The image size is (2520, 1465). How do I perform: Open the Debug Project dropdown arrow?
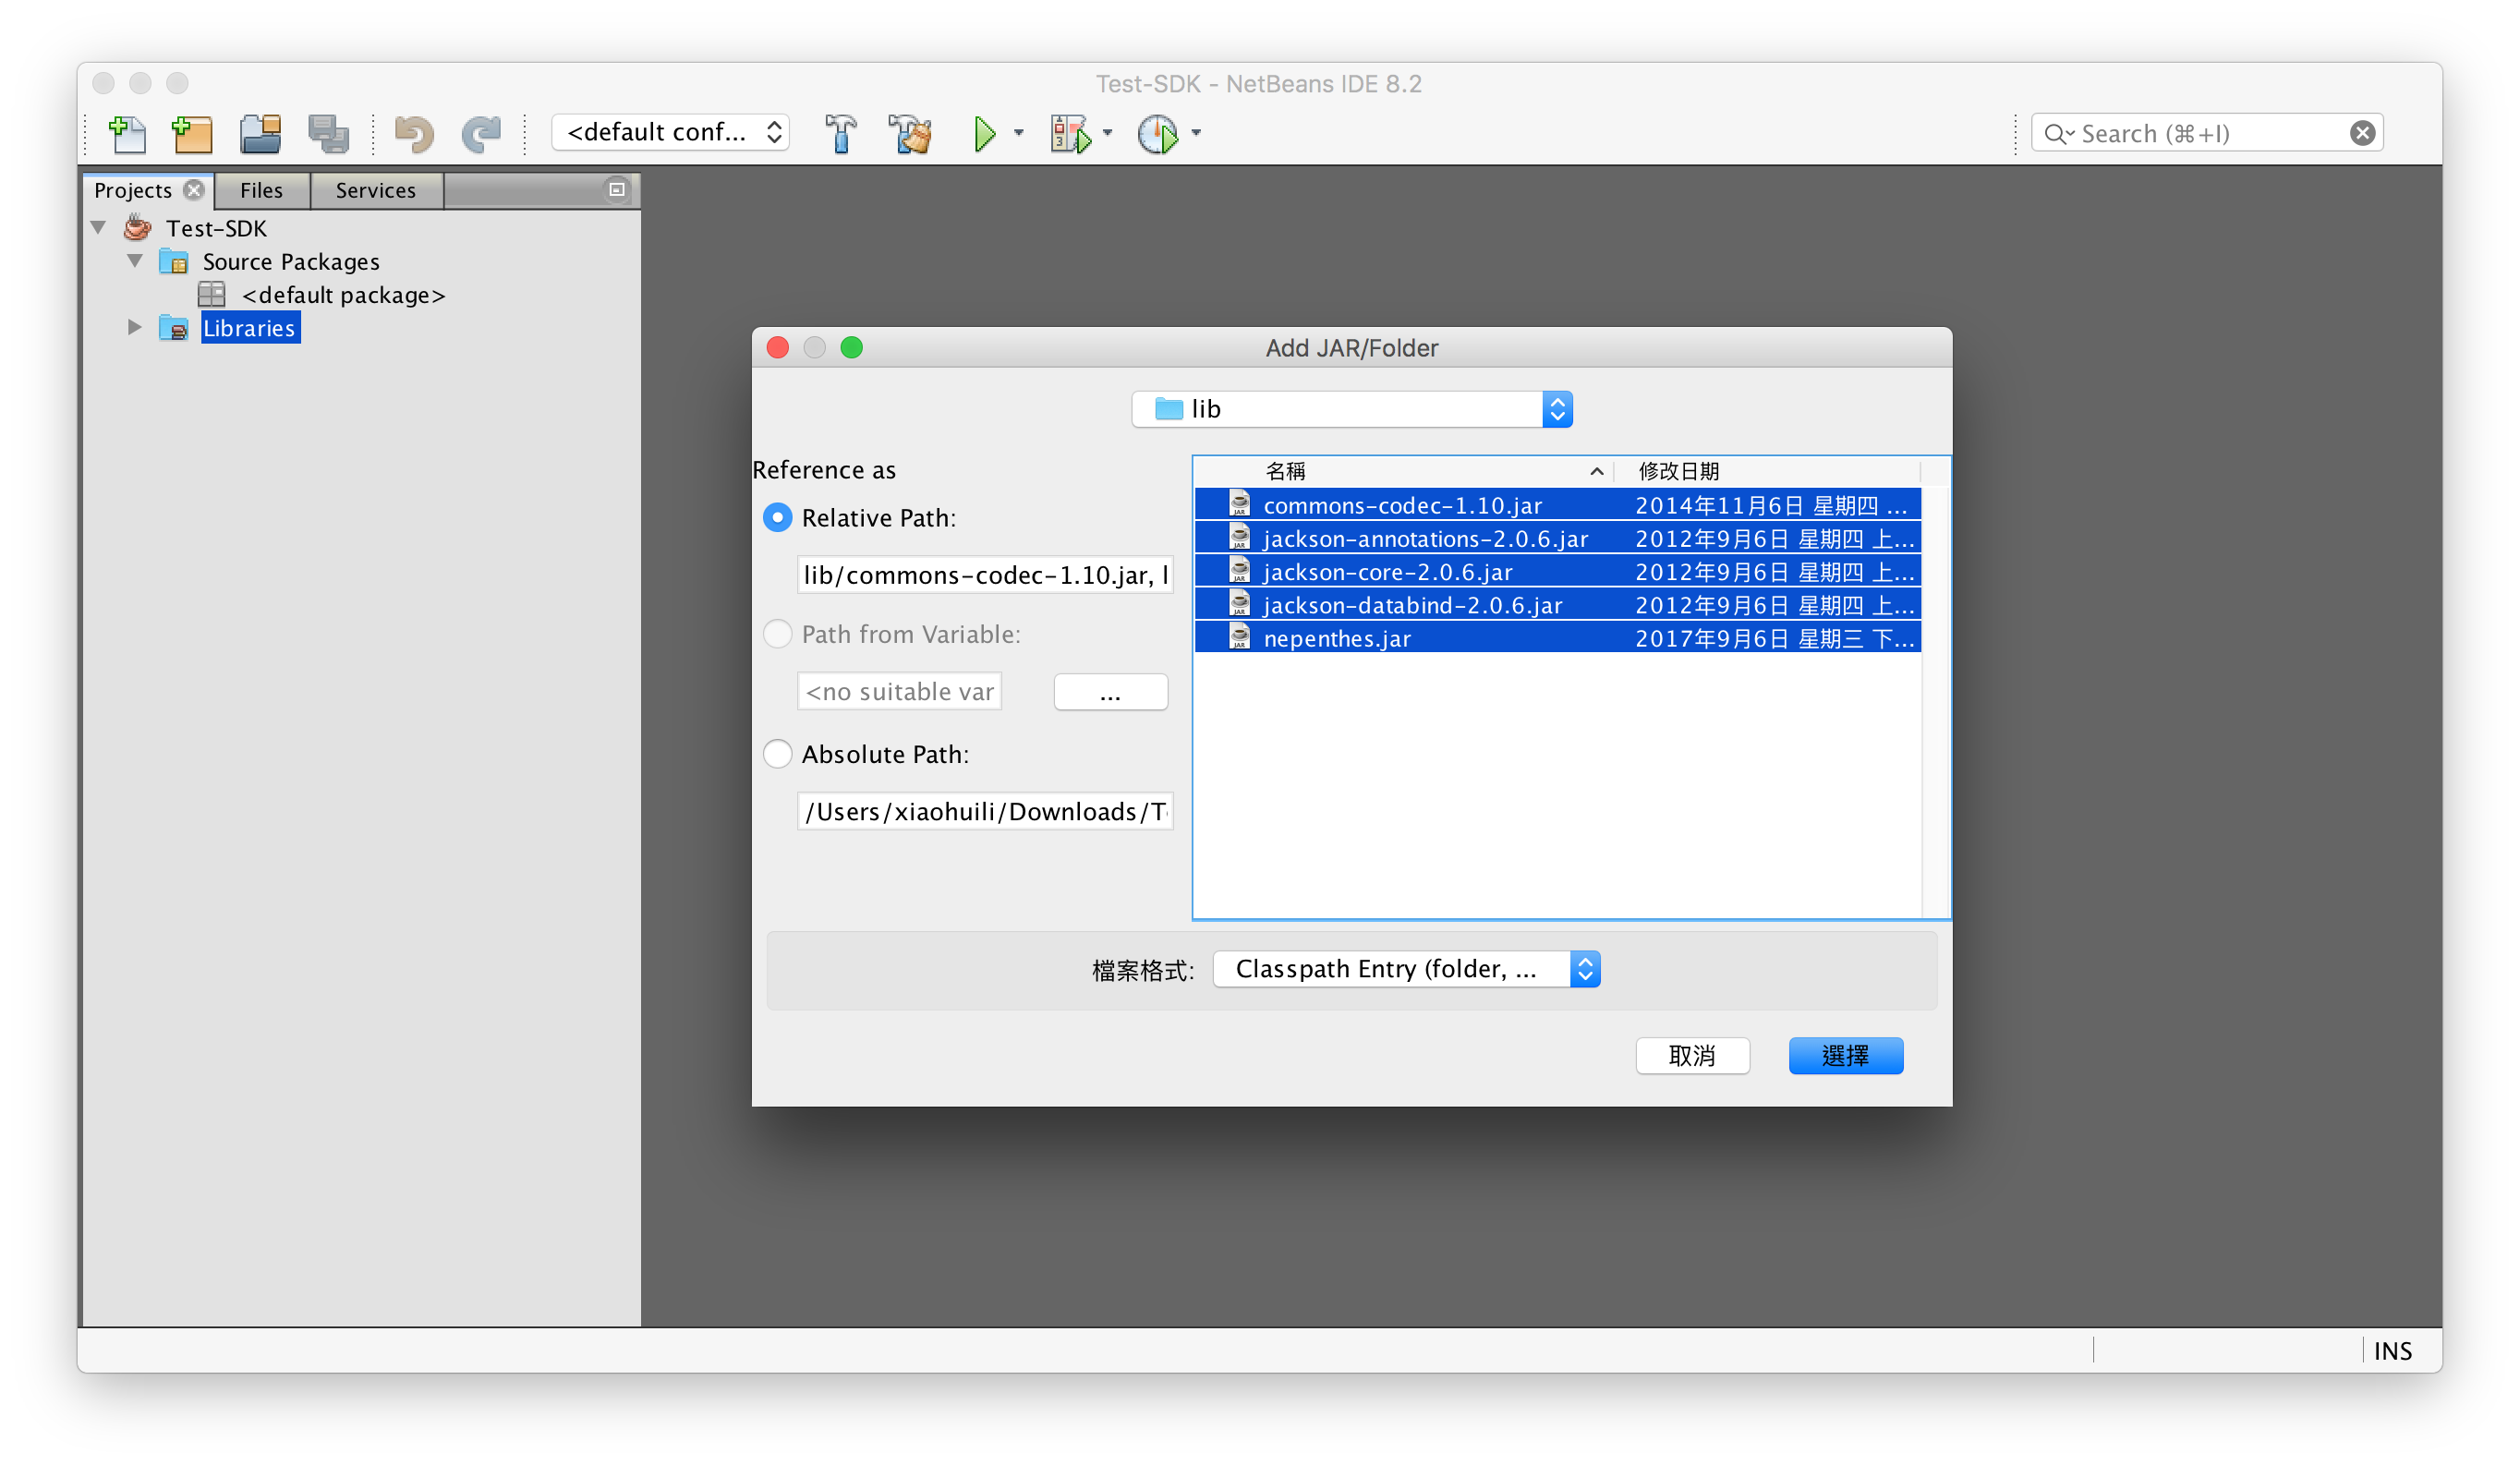(1107, 133)
